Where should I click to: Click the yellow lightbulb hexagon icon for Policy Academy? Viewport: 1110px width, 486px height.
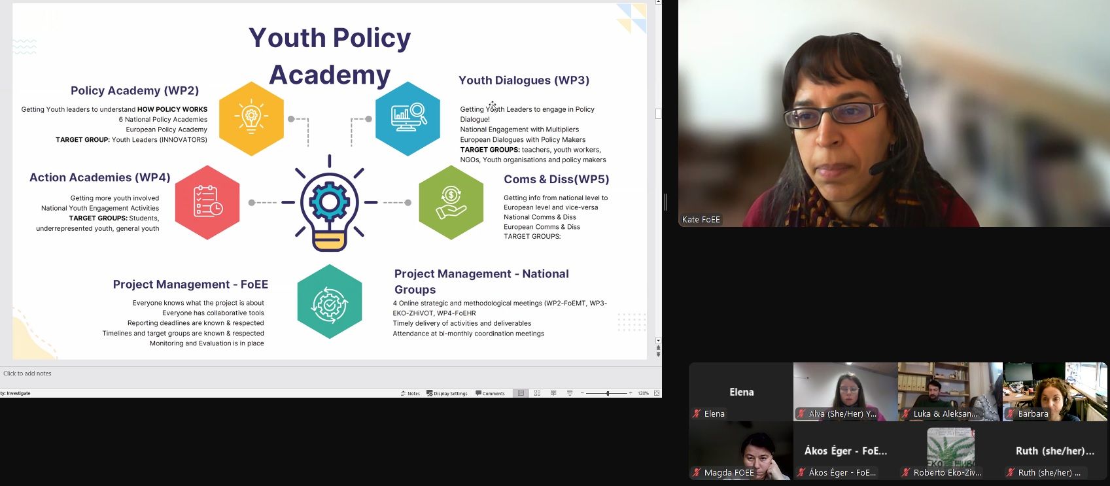point(251,118)
